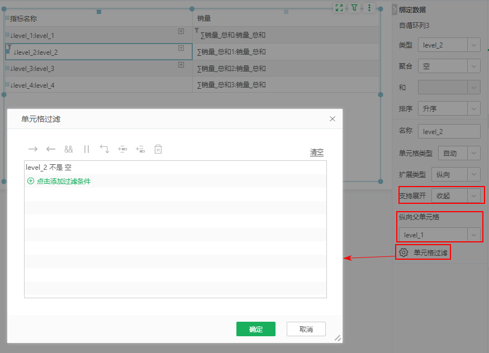Select the 'level_2 不是 空' condition row
The image size is (489, 353).
[175, 168]
